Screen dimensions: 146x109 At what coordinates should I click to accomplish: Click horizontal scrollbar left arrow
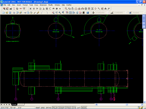click(x=96, y=104)
